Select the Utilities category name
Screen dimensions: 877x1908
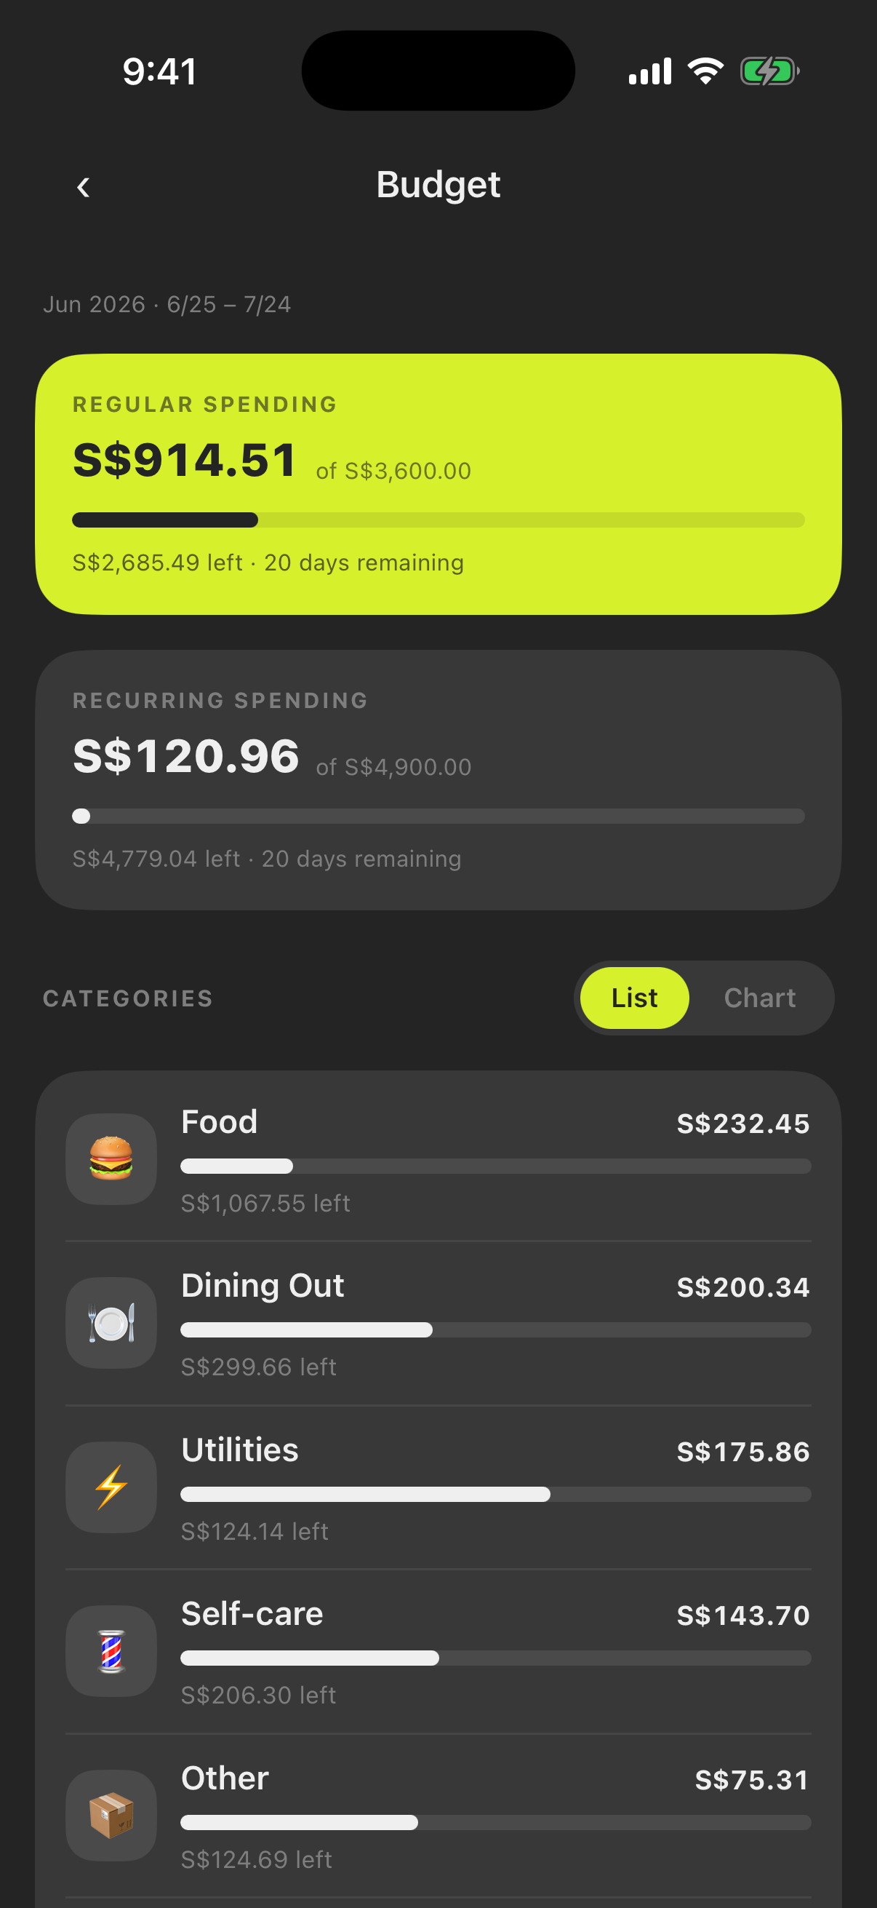[x=240, y=1450]
